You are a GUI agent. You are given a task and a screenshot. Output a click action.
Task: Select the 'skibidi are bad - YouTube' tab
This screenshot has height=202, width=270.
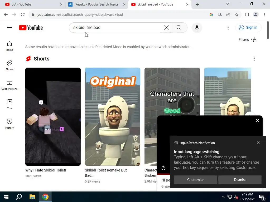(155, 4)
